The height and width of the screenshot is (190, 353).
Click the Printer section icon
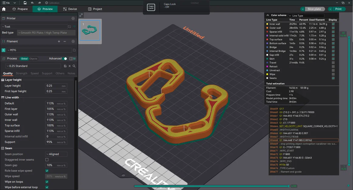coord(3,19)
